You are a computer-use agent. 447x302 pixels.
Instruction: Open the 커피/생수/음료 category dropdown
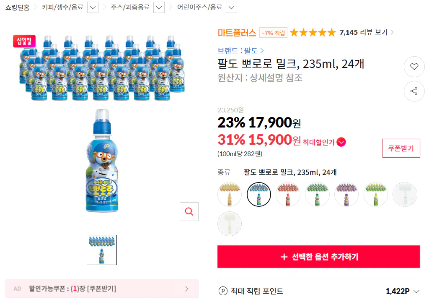[92, 7]
